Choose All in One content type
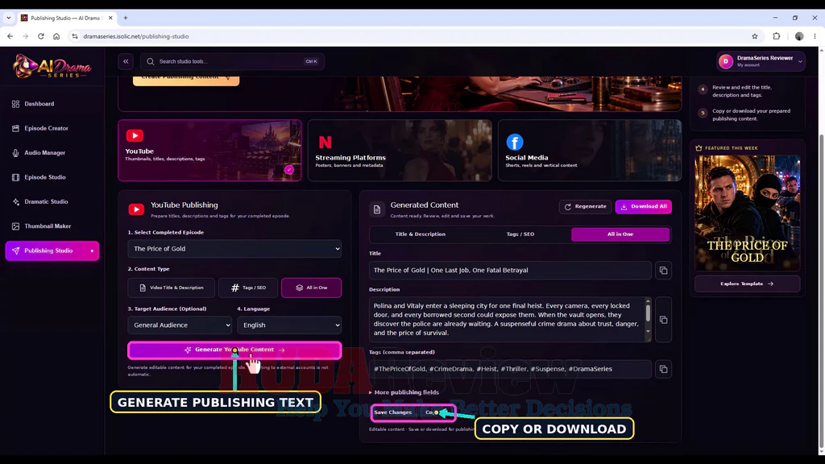Screen dimensions: 825x464 pos(312,288)
